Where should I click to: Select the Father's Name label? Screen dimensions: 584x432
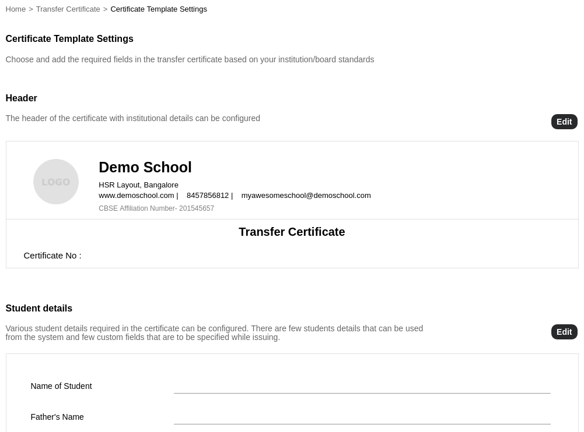coord(57,417)
